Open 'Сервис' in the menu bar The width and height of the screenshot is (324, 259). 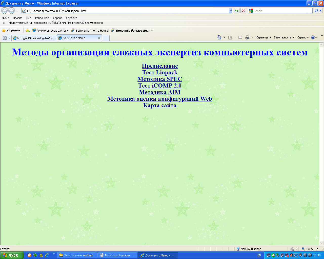(x=57, y=18)
